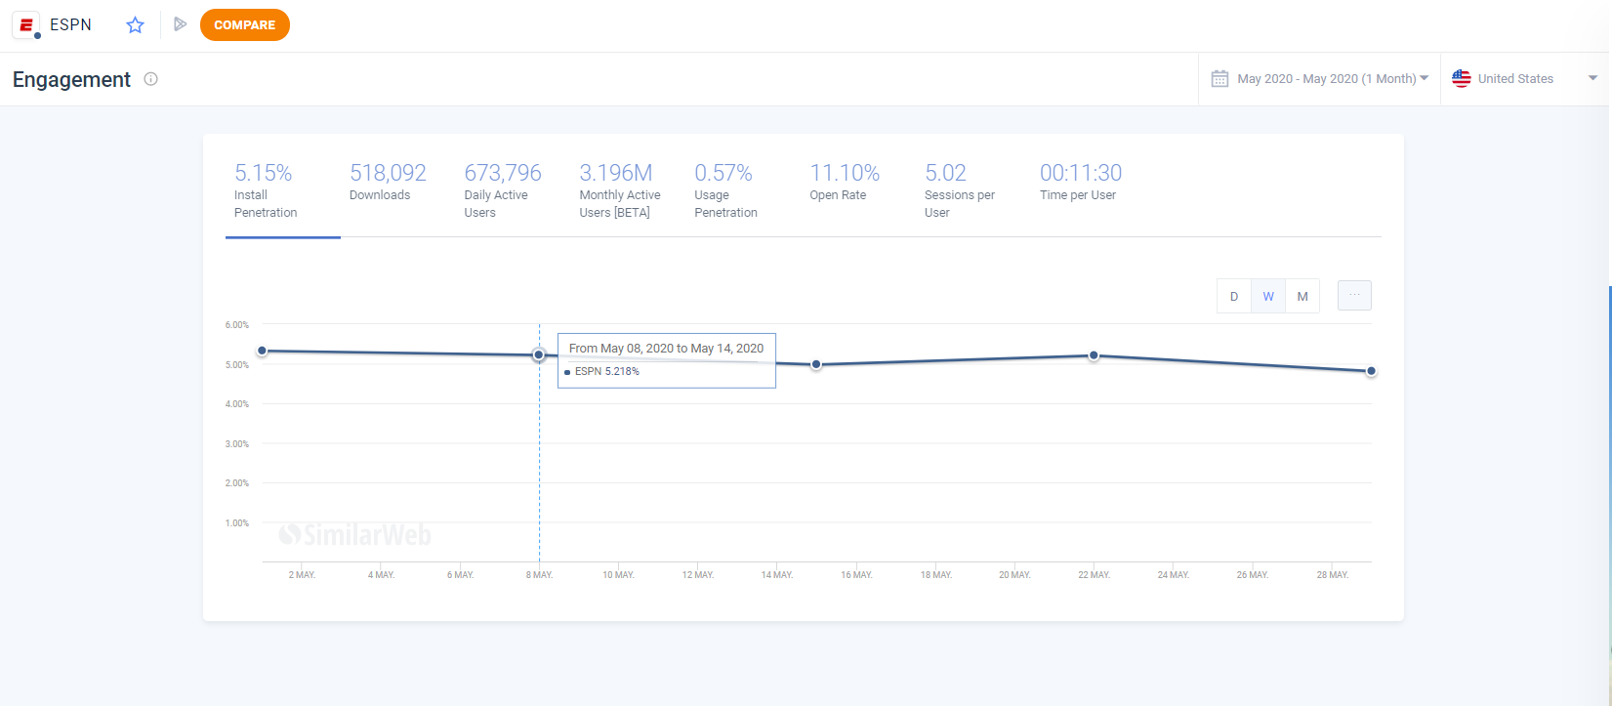
Task: Click the first data point on chart line
Action: pos(262,351)
